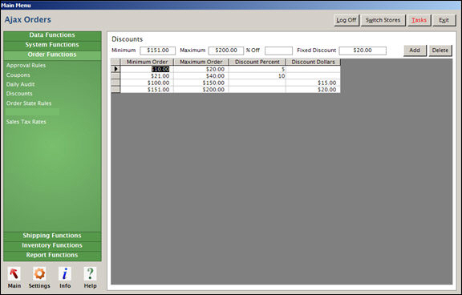
Task: Open Sales Tax Rates menu item
Action: [x=26, y=122]
